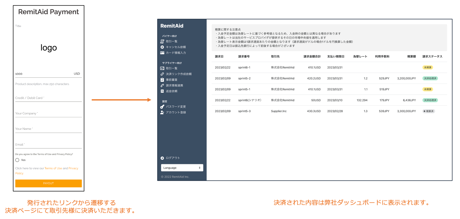The image size is (460, 219).
Task: Click invoice number sprint6(シナリオ)
Action: tap(250, 100)
